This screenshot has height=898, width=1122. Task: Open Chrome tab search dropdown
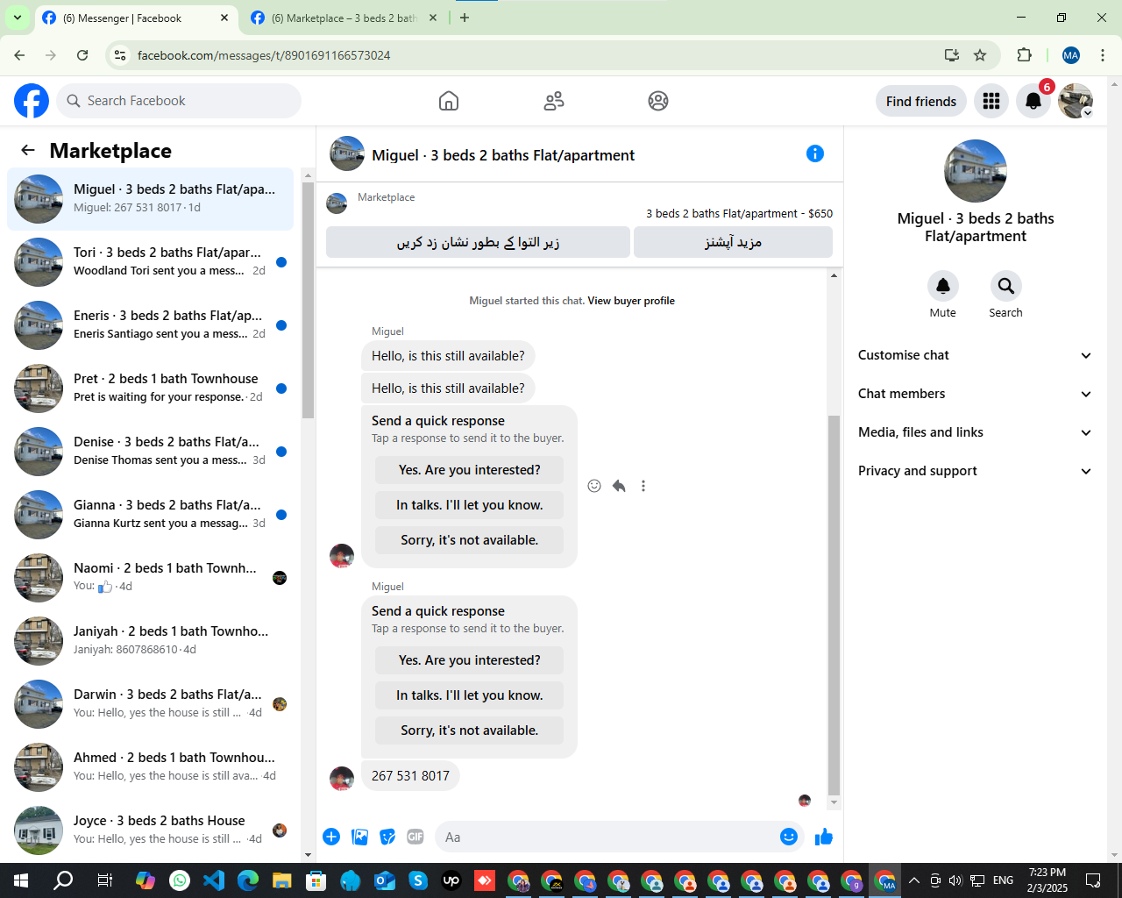tap(17, 18)
